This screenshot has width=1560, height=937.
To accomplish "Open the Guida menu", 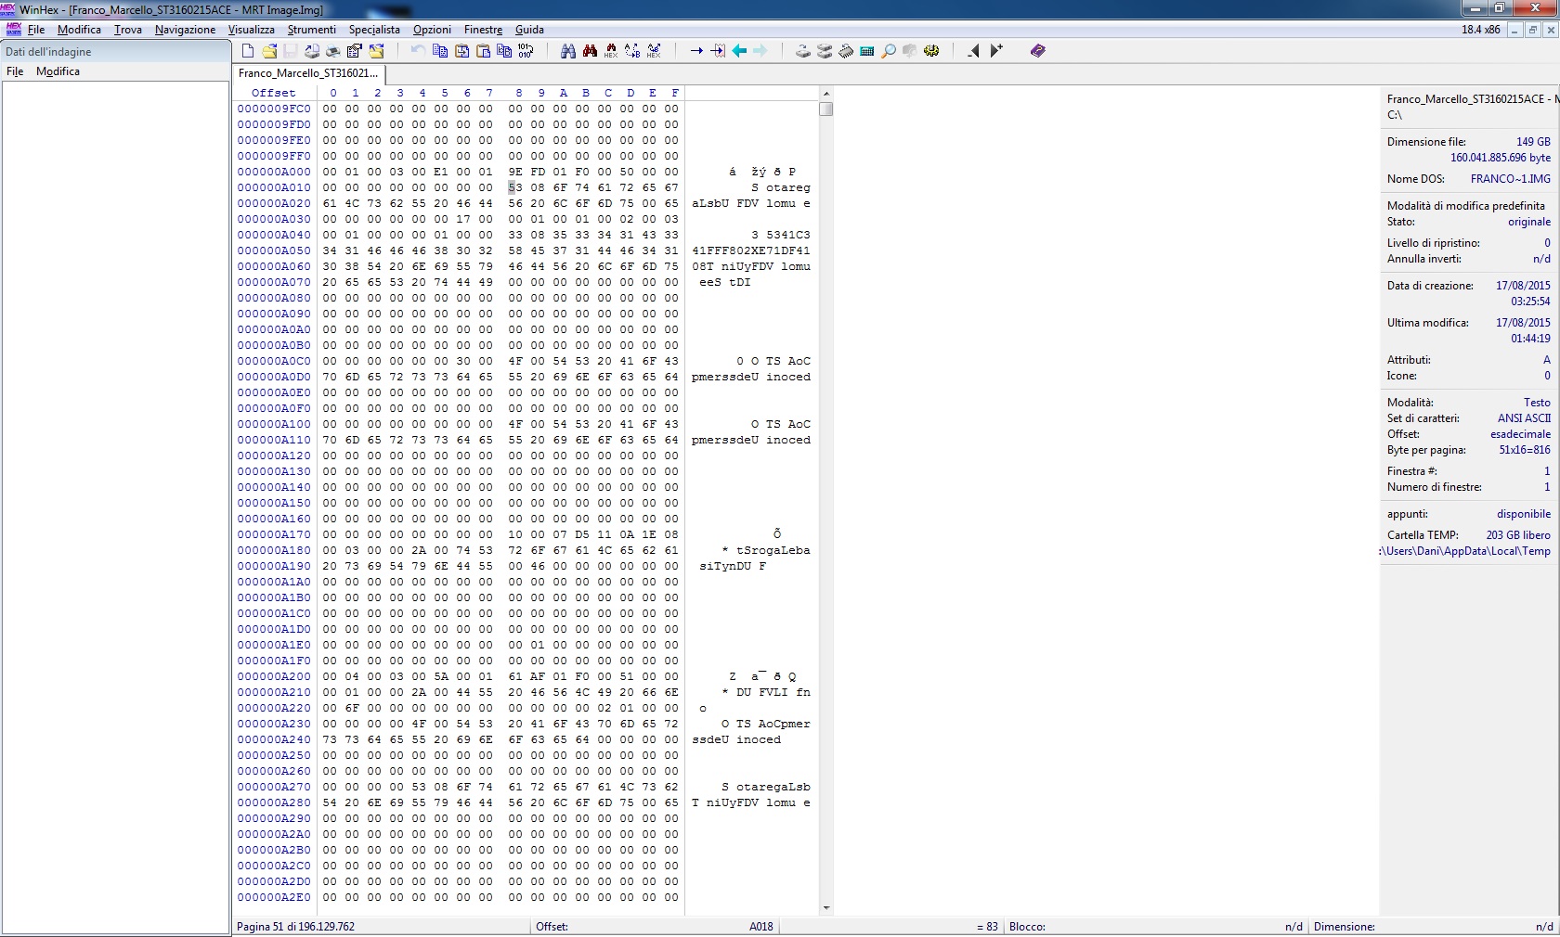I will [x=529, y=30].
